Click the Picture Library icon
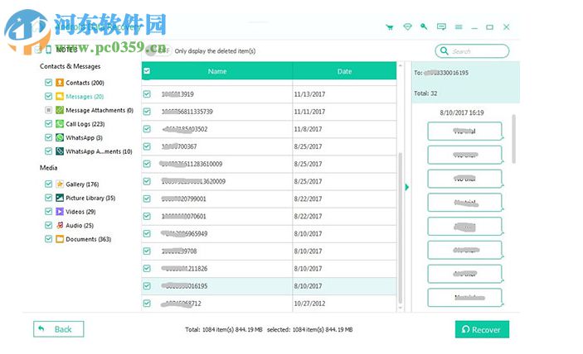 click(60, 198)
